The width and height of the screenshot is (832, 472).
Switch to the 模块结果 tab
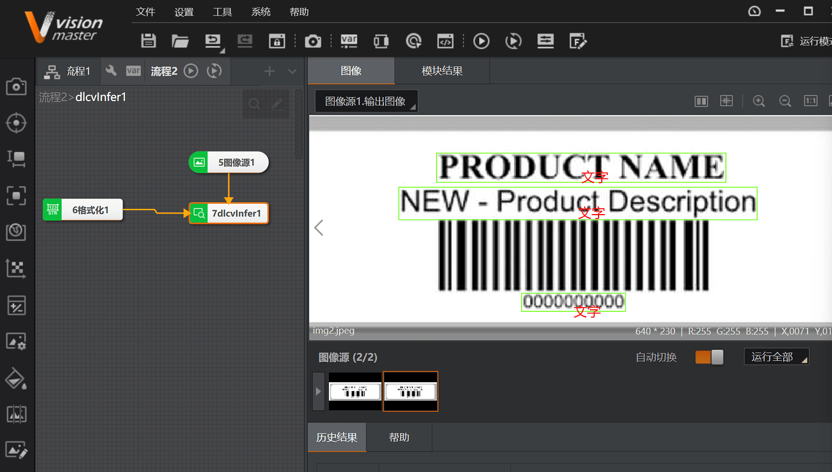[x=442, y=71]
